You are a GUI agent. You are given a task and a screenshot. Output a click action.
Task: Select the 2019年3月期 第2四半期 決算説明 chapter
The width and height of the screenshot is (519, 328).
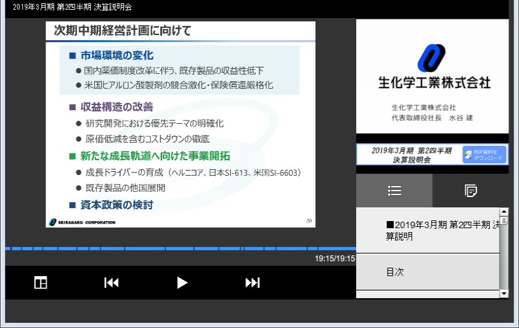pos(428,231)
